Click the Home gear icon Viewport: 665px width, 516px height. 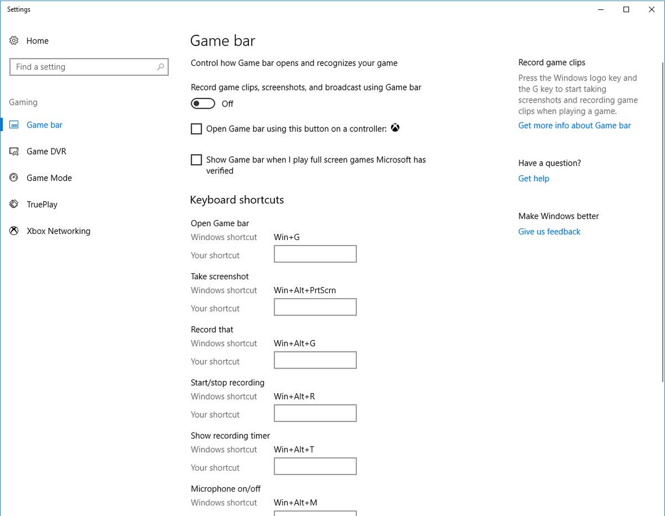coord(14,40)
